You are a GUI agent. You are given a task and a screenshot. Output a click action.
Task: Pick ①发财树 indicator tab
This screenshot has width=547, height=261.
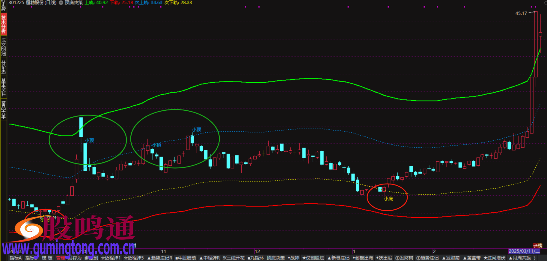point(404,258)
